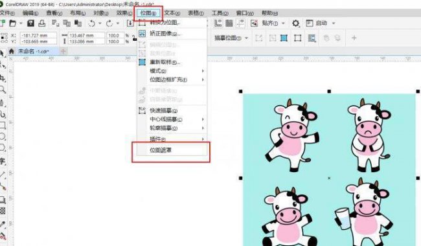421x246 pixels.
Task: Open the 编辑 (Edit) menu
Action: (30, 13)
